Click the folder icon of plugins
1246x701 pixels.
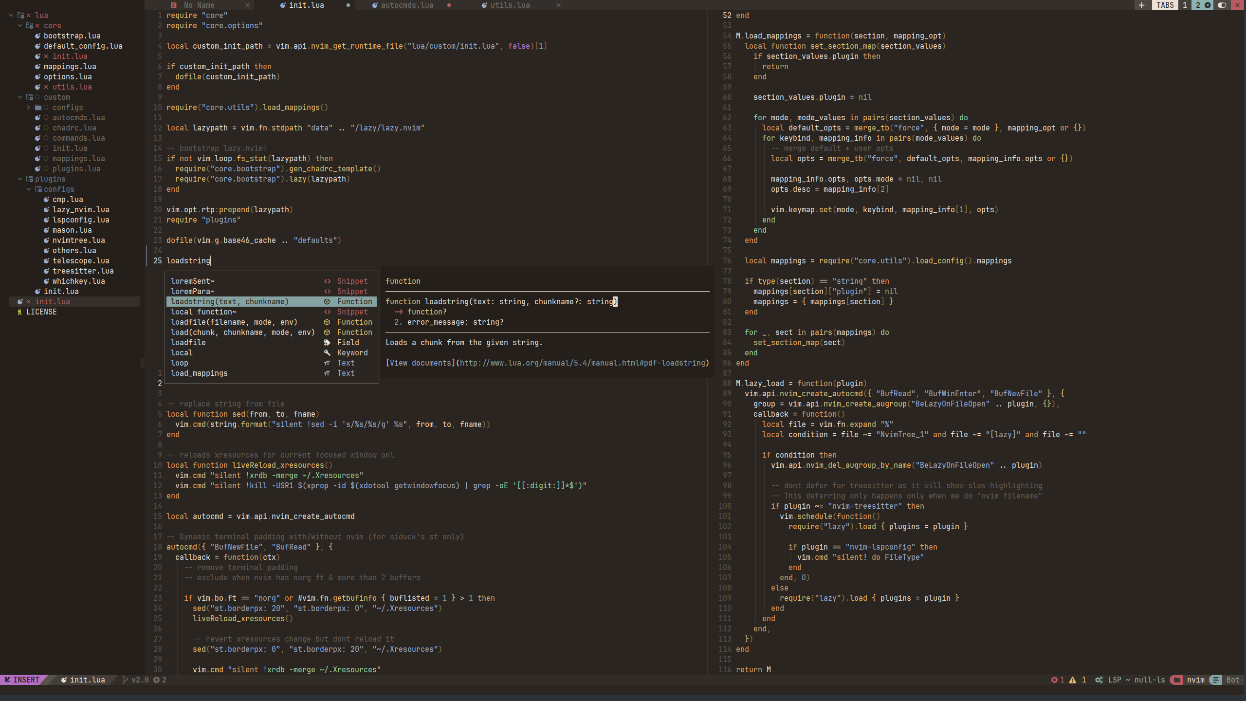point(29,179)
